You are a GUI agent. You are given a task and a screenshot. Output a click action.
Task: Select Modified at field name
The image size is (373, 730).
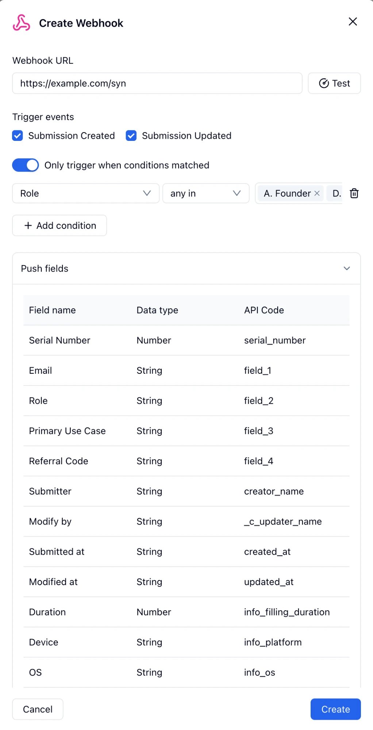pos(53,582)
